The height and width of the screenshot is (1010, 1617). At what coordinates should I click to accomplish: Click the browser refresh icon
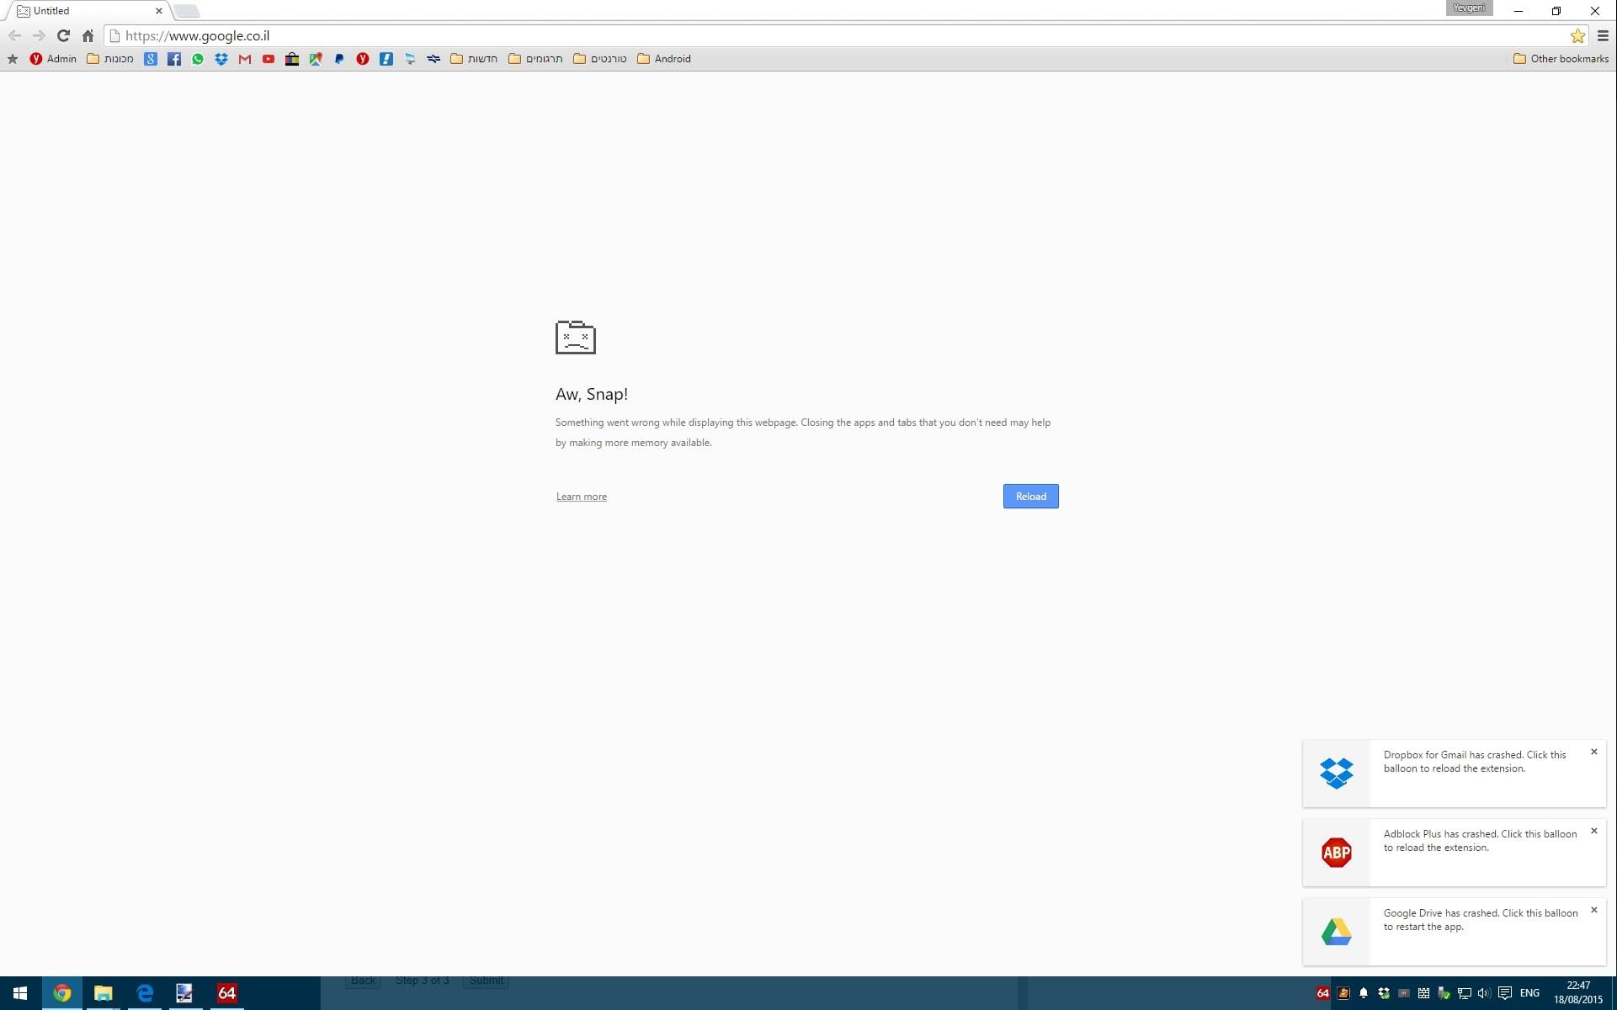coord(63,35)
